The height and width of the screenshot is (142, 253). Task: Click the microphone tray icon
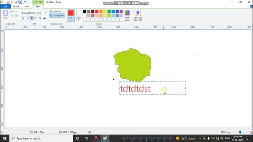tap(208, 138)
